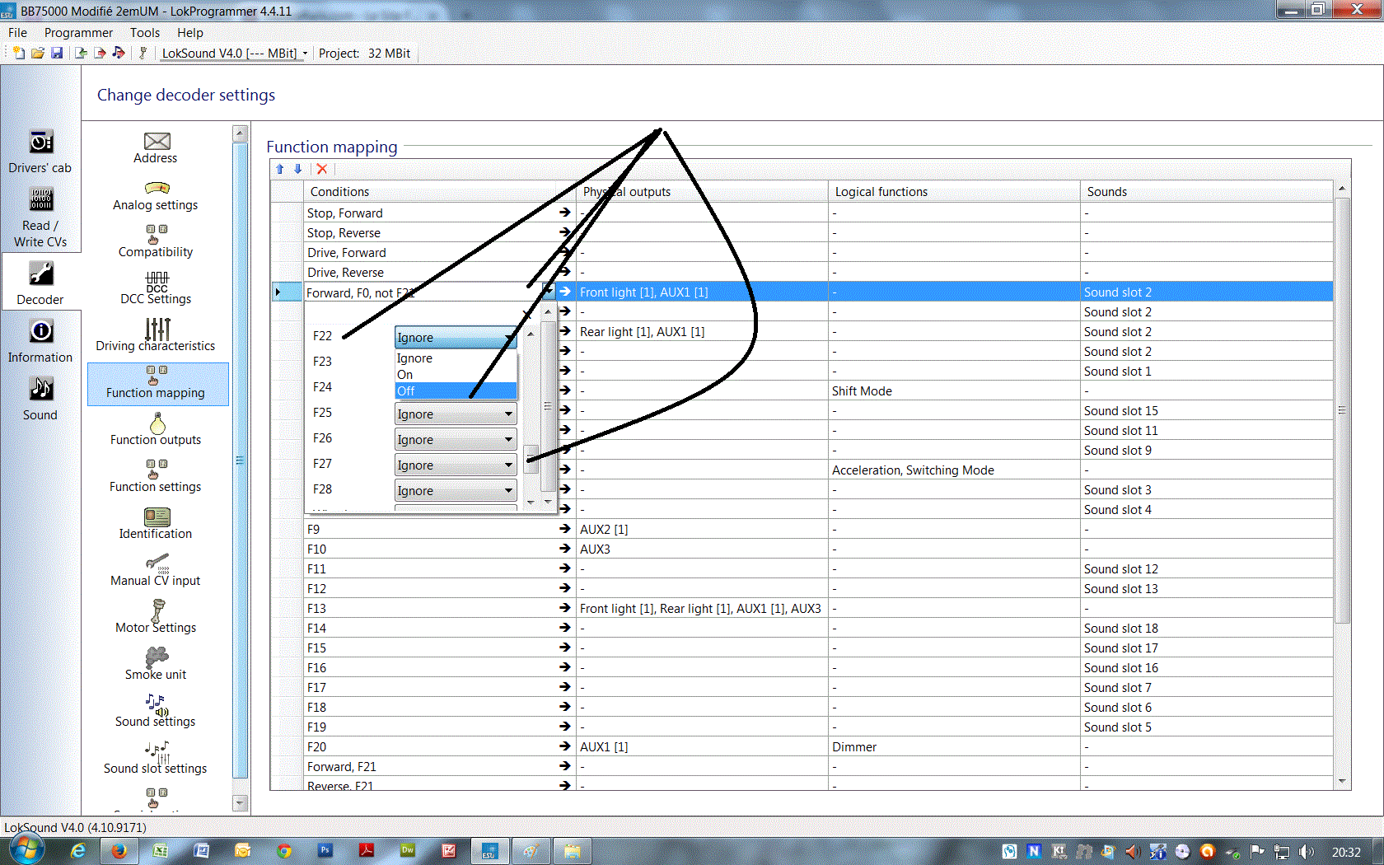Screen dimensions: 1384x865
Task: Go to Function outputs settings
Action: coord(156,429)
